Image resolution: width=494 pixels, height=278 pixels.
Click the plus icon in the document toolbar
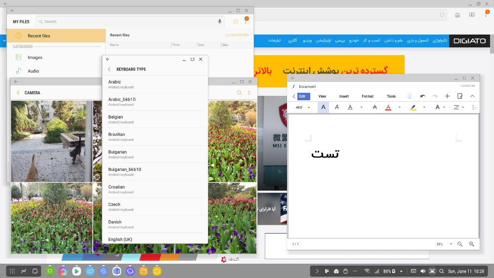coord(447,96)
